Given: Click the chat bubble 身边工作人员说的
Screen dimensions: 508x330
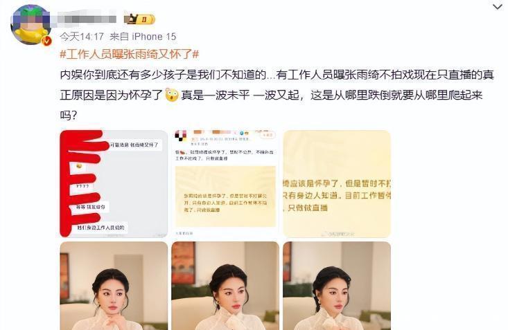Looking at the screenshot, I should click(100, 228).
